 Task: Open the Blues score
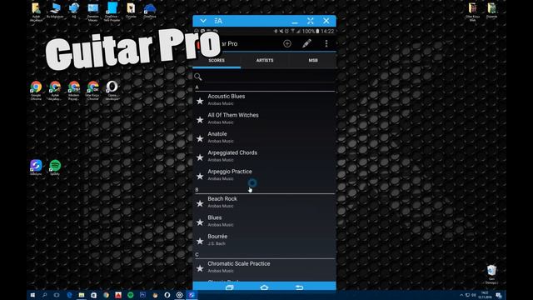(264, 222)
